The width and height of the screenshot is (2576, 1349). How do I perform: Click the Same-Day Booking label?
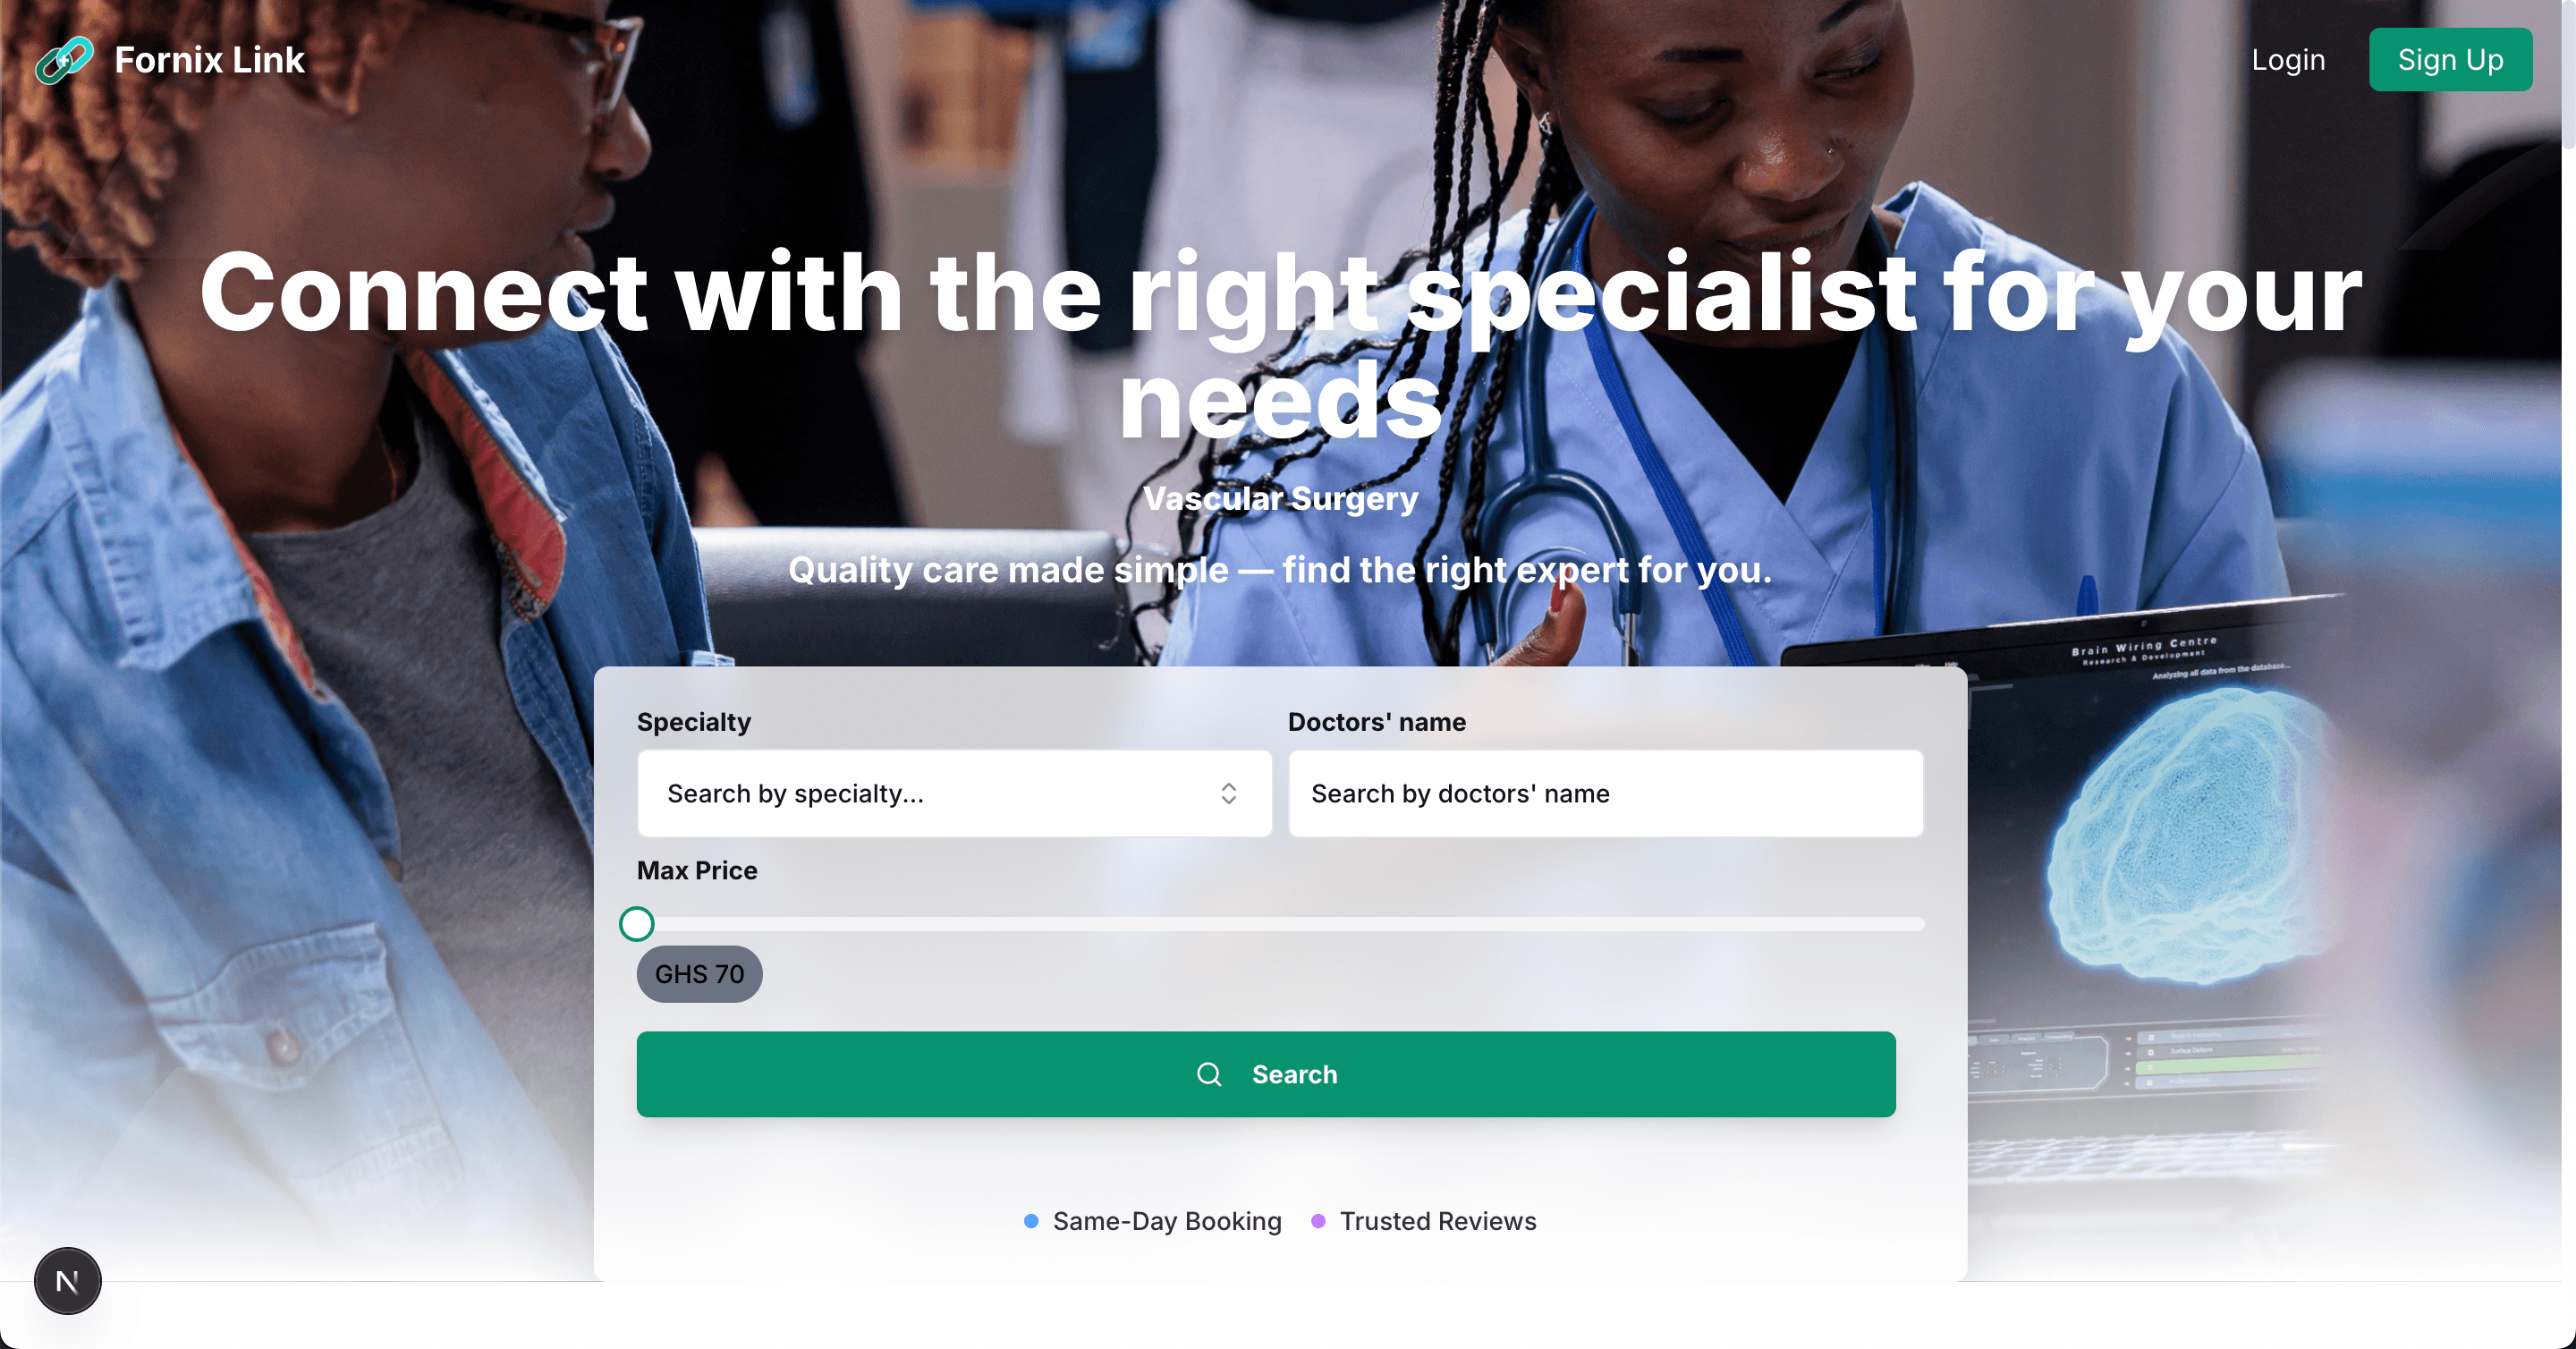pos(1167,1221)
